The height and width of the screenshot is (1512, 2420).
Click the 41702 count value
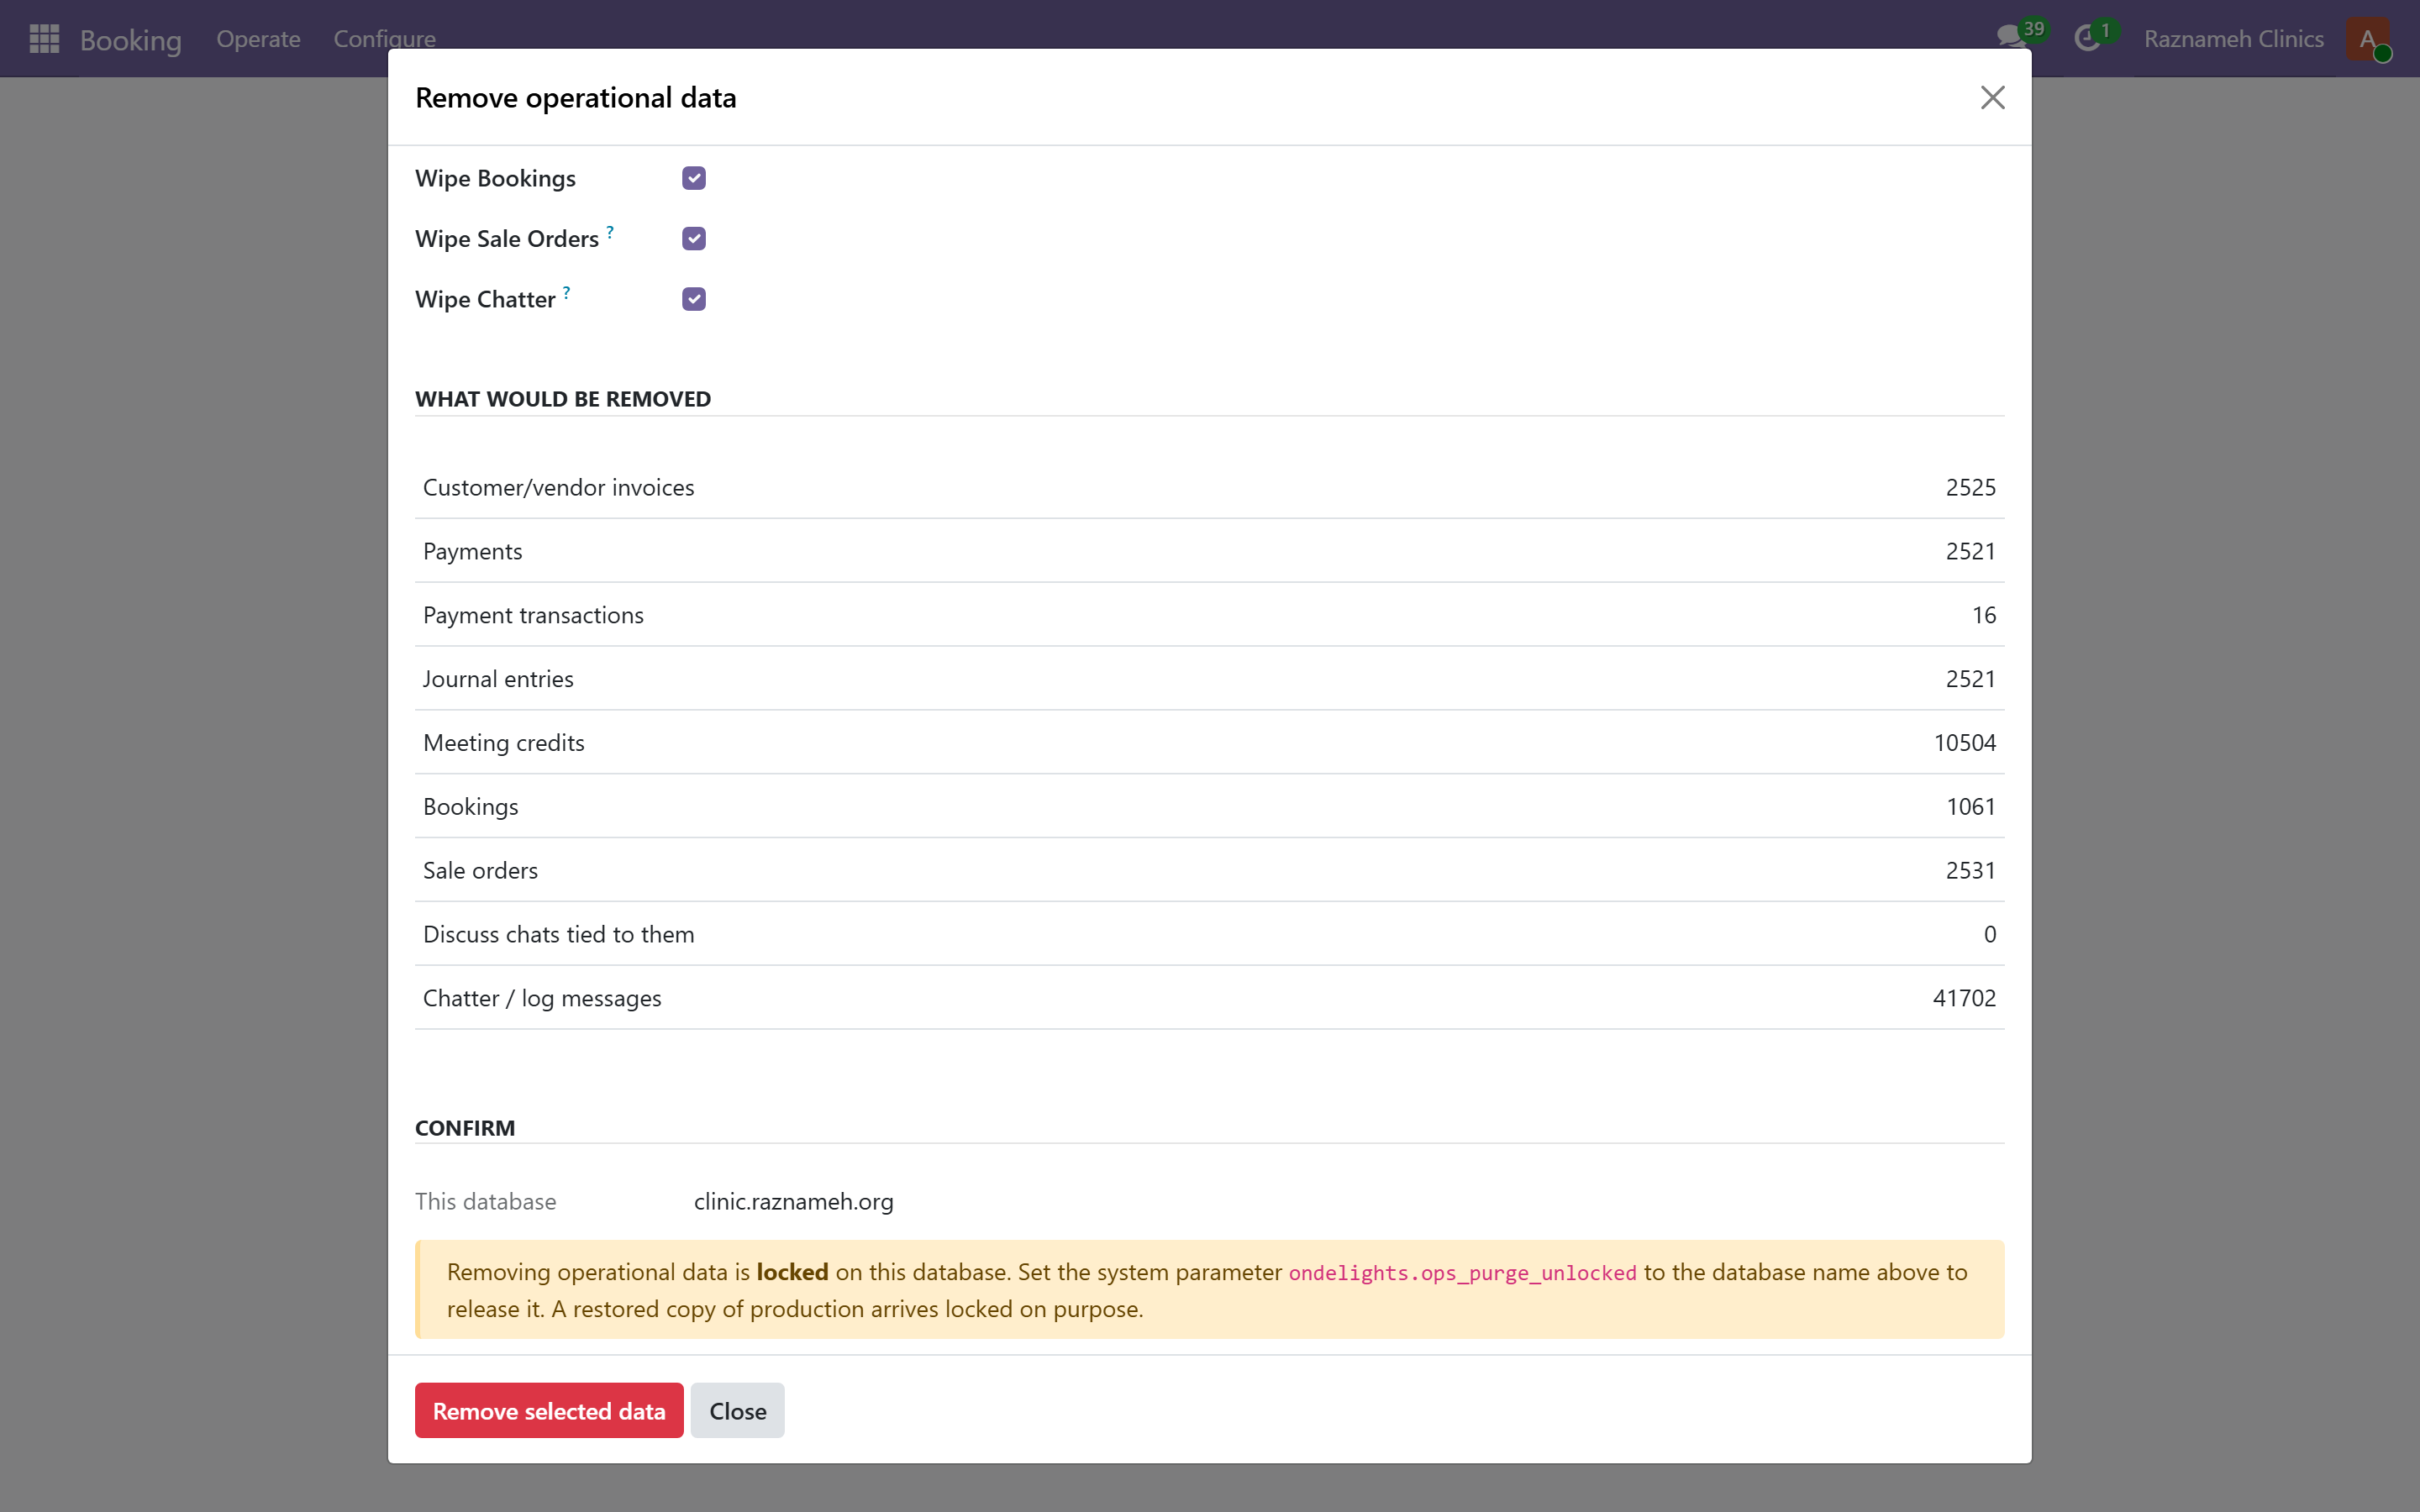(x=1964, y=998)
